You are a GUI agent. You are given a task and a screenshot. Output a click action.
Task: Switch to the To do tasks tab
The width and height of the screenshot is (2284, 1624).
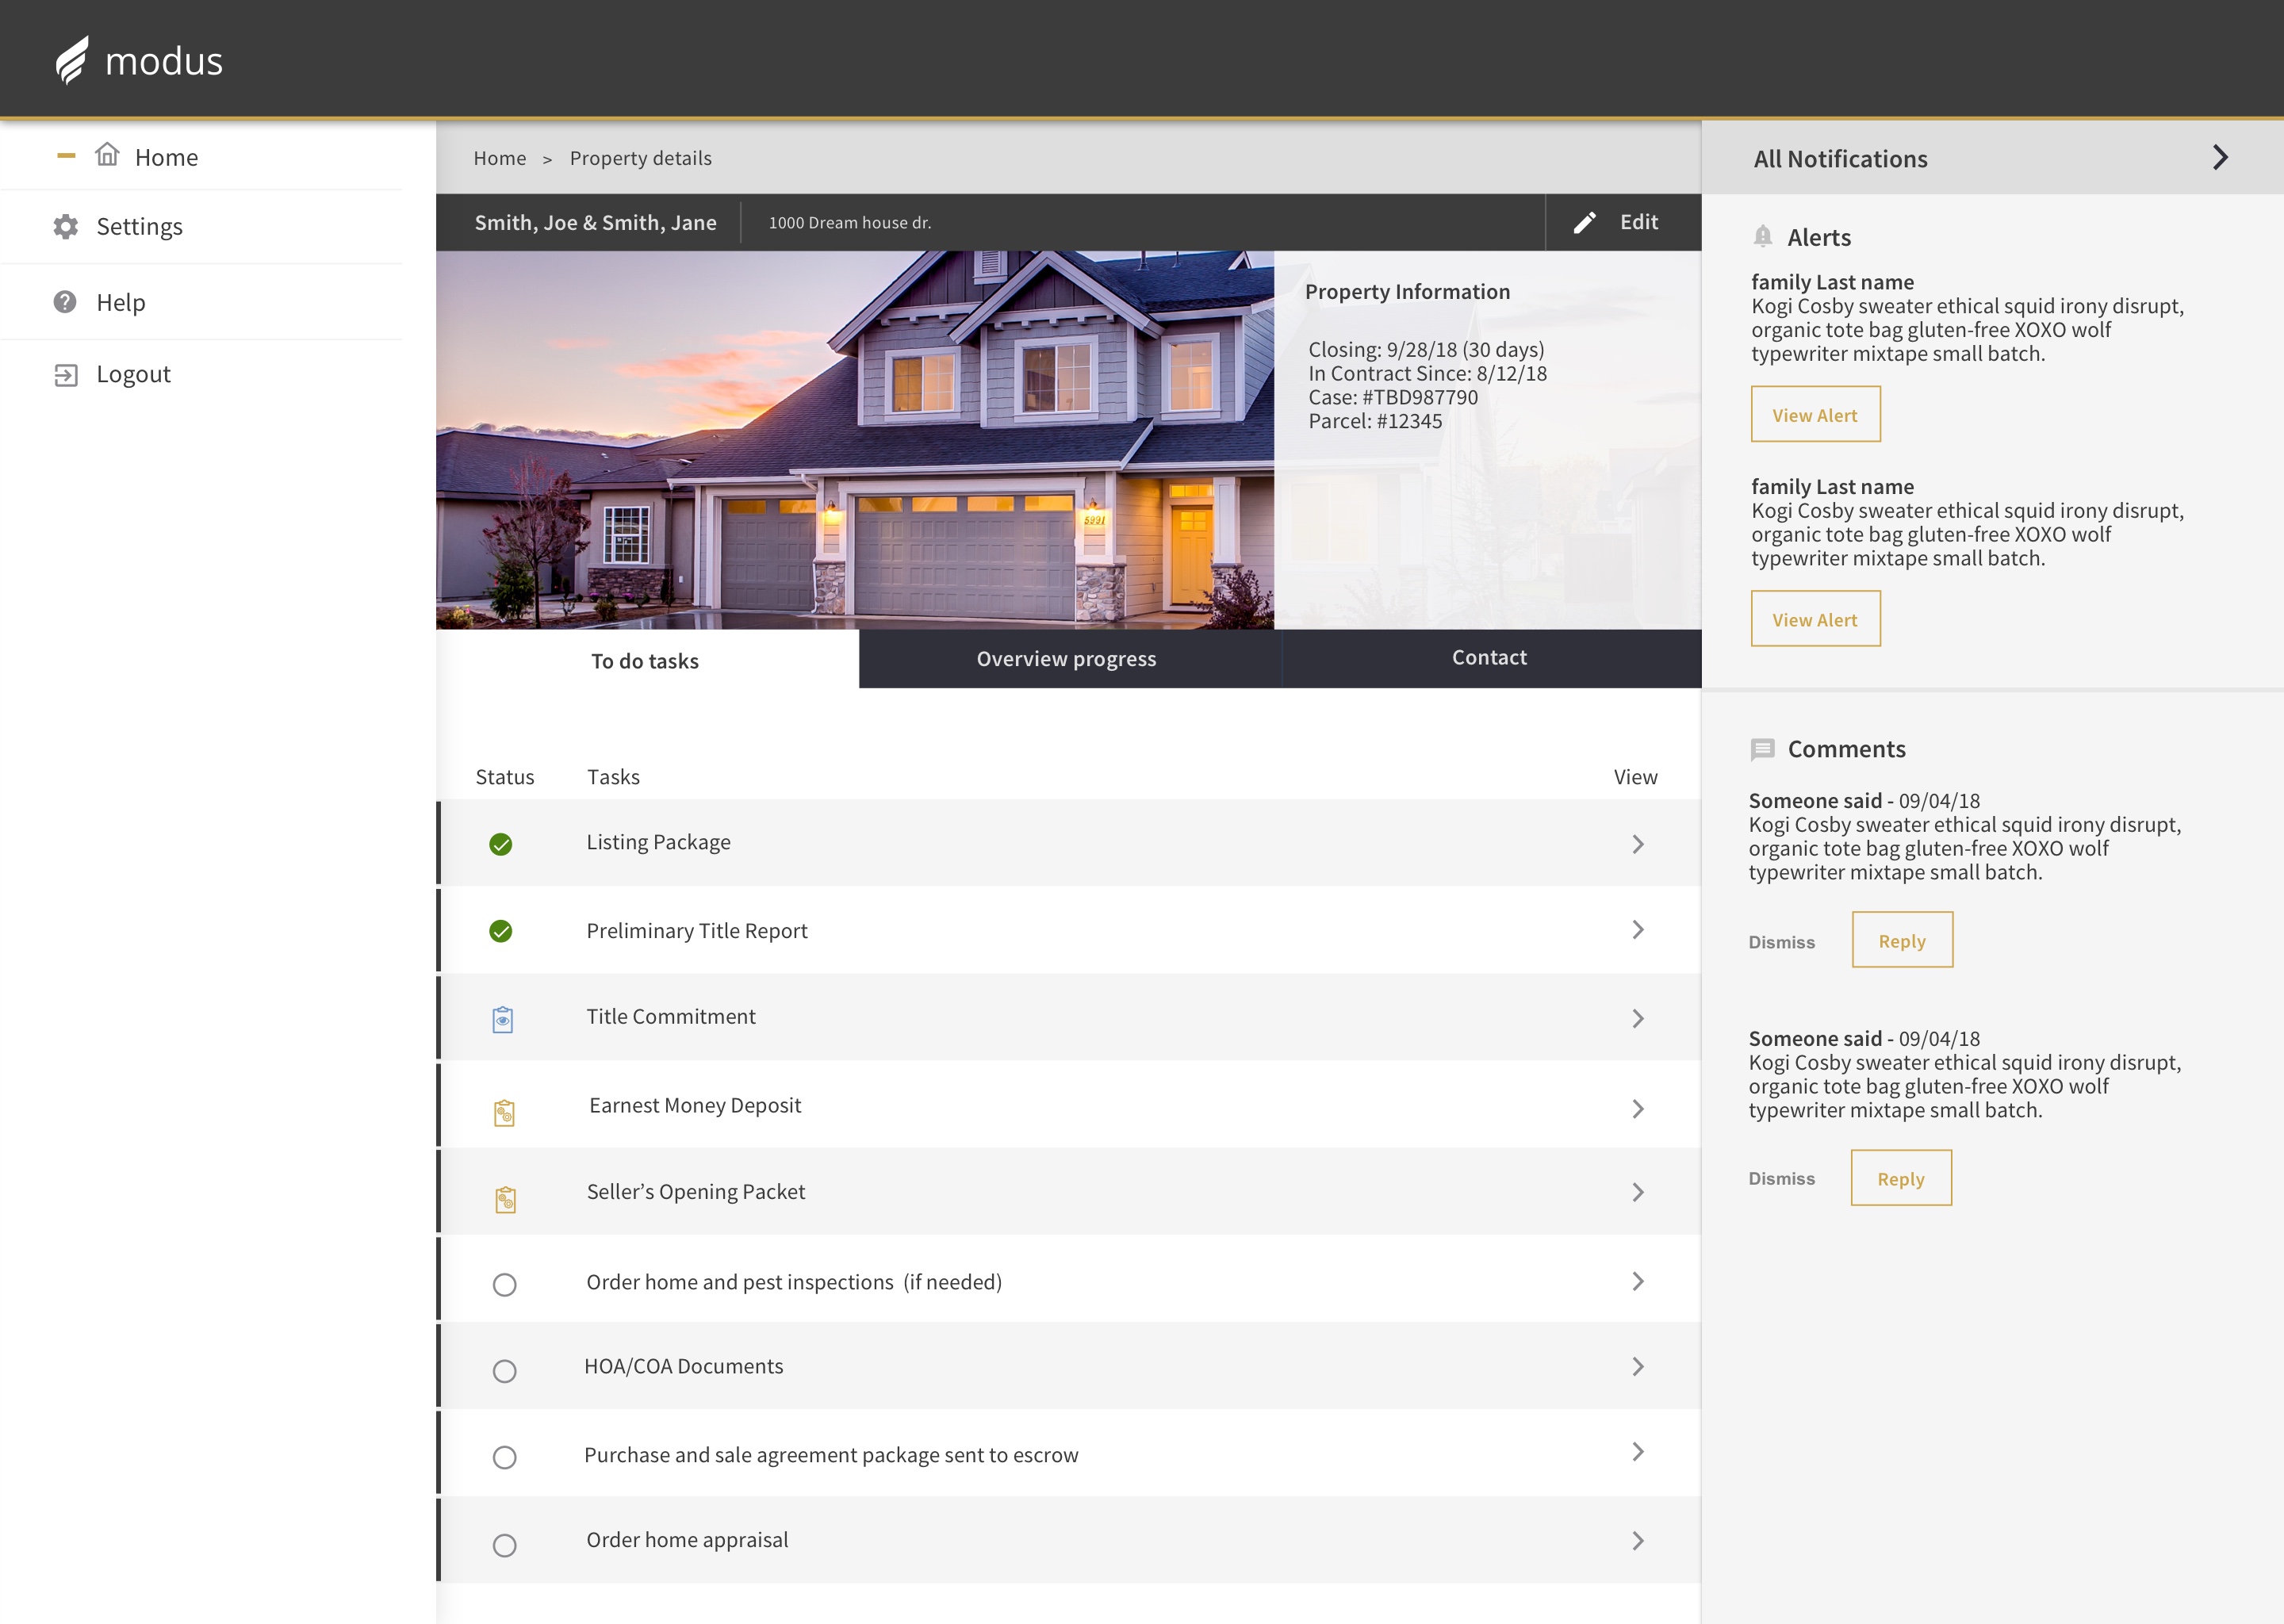[646, 660]
